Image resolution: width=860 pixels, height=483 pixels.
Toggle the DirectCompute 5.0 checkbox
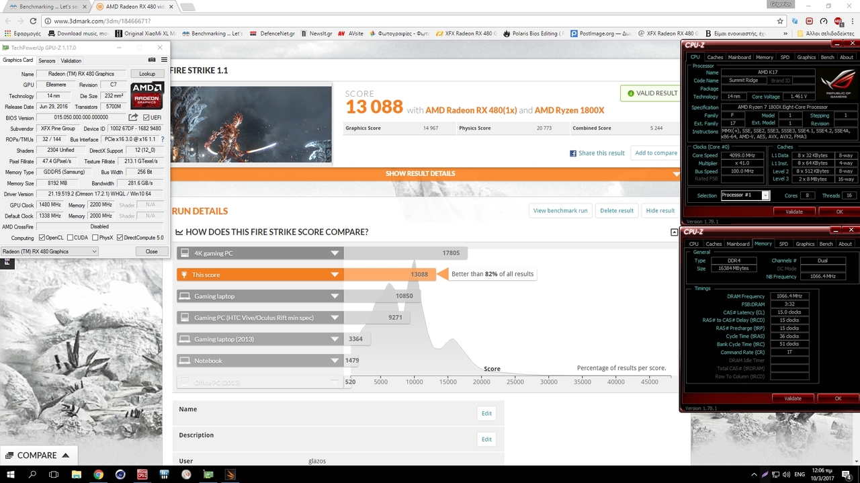120,238
